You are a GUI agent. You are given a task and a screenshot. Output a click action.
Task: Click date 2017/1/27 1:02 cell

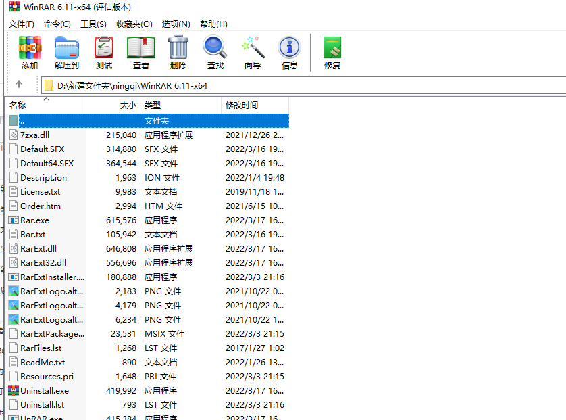pyautogui.click(x=255, y=348)
